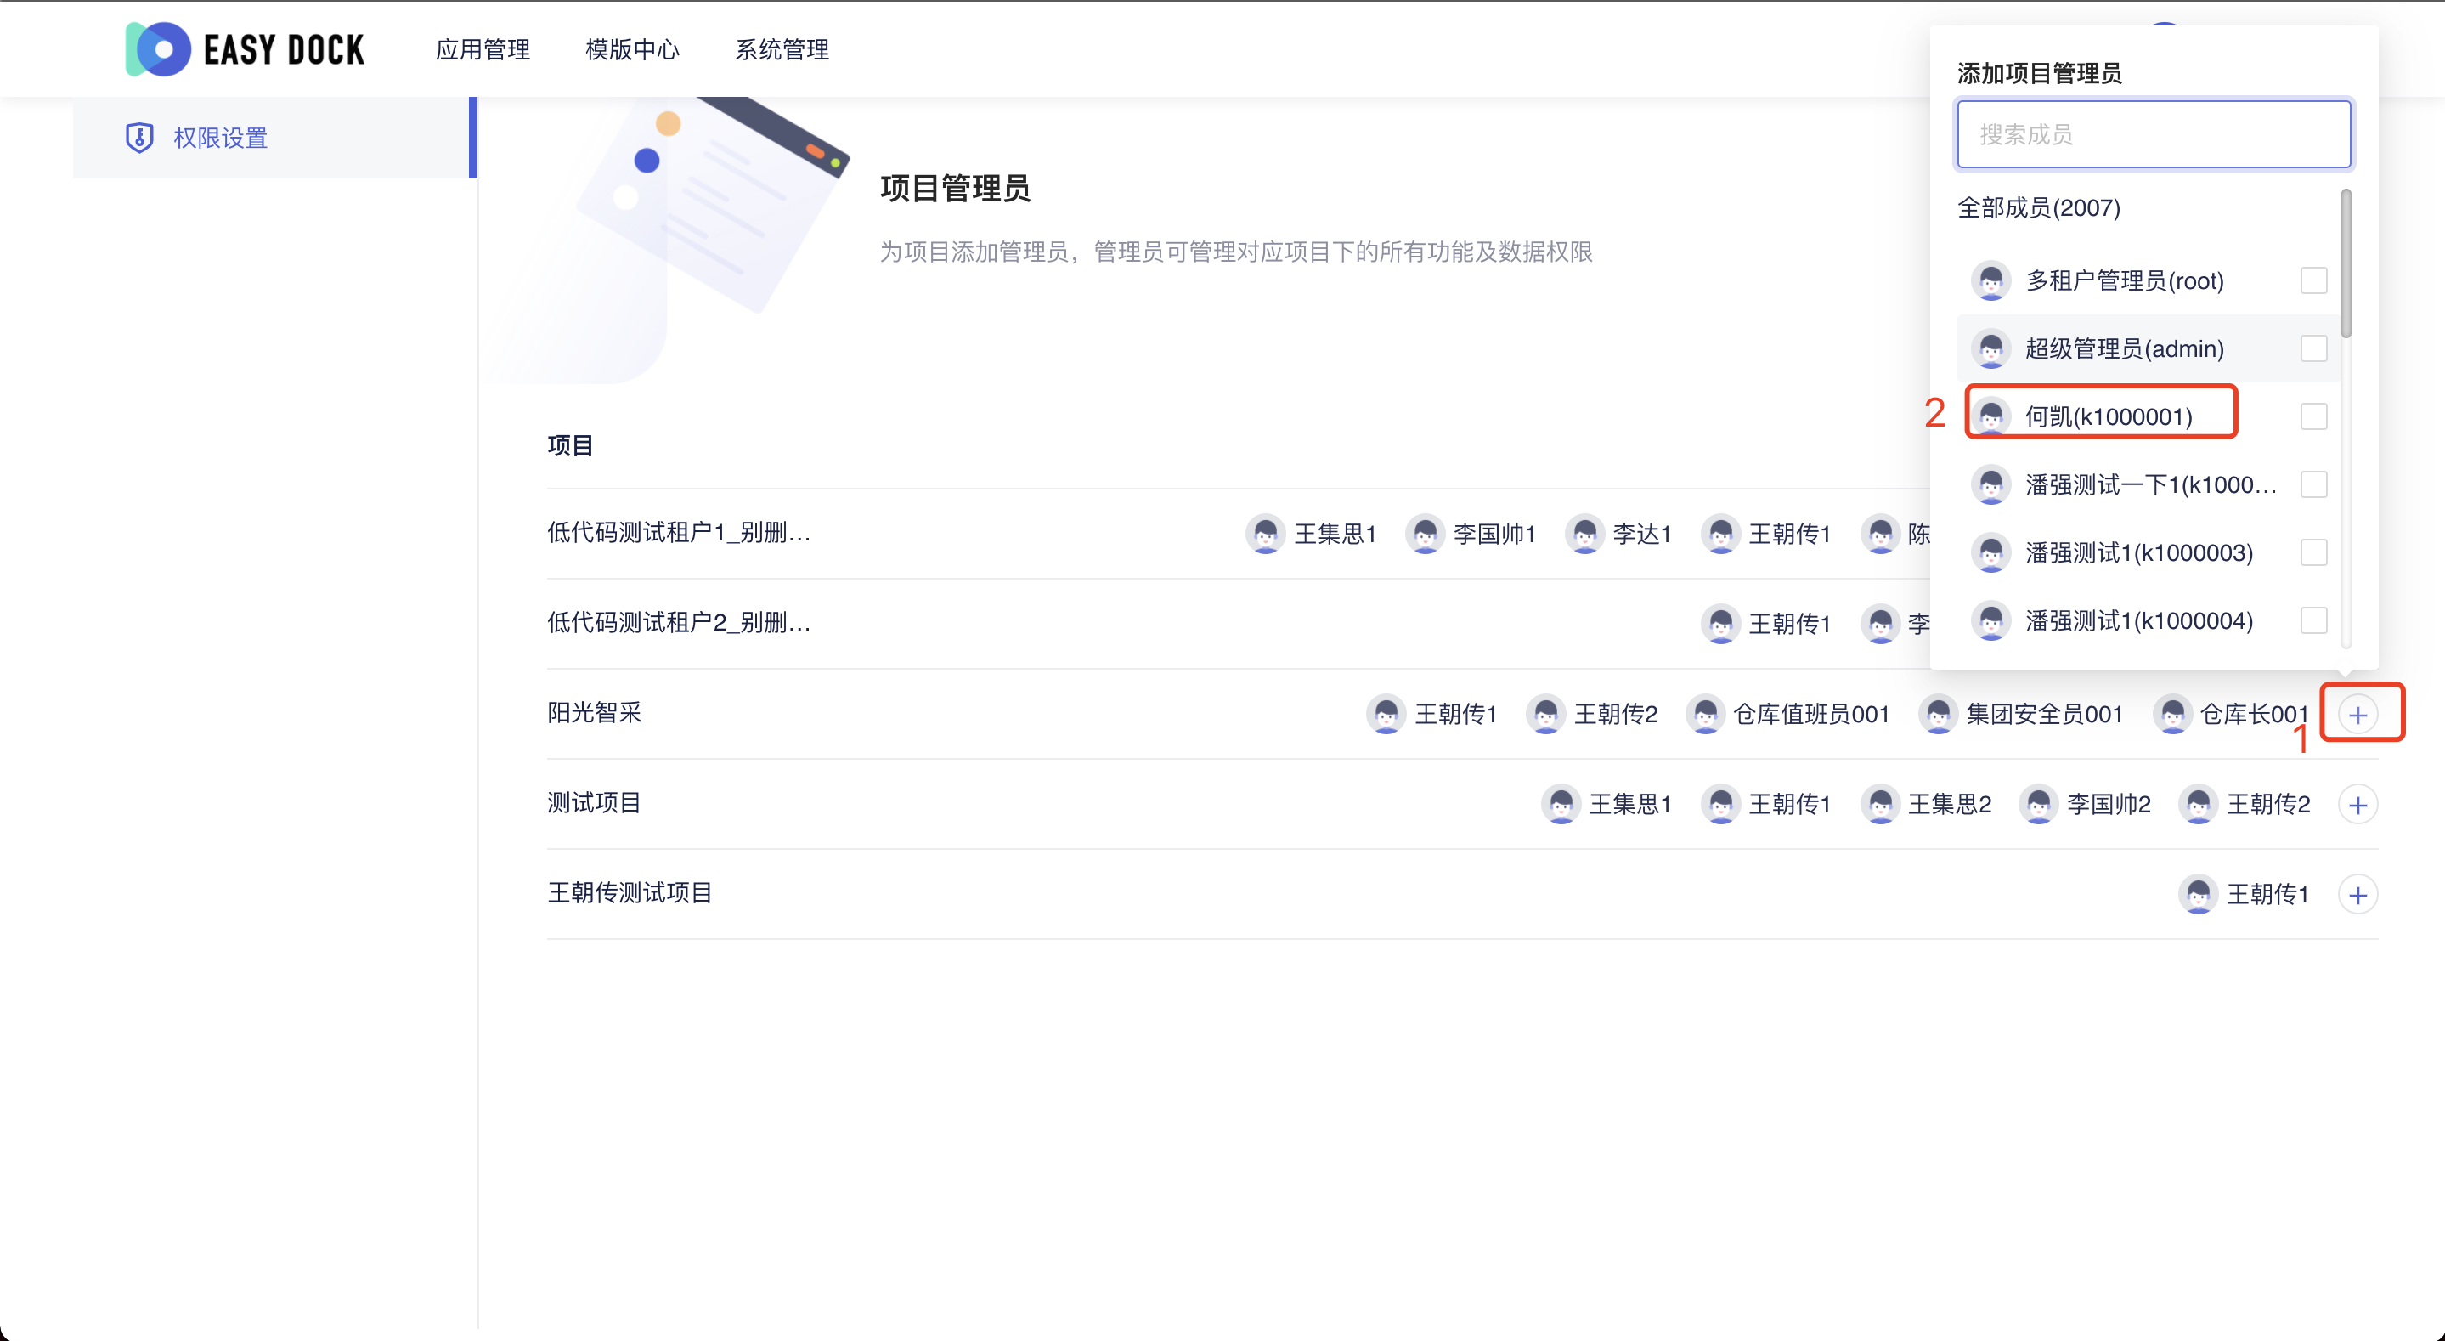Viewport: 2445px width, 1341px height.
Task: Click avatar of 多租户管理员(root)
Action: pyautogui.click(x=1991, y=281)
